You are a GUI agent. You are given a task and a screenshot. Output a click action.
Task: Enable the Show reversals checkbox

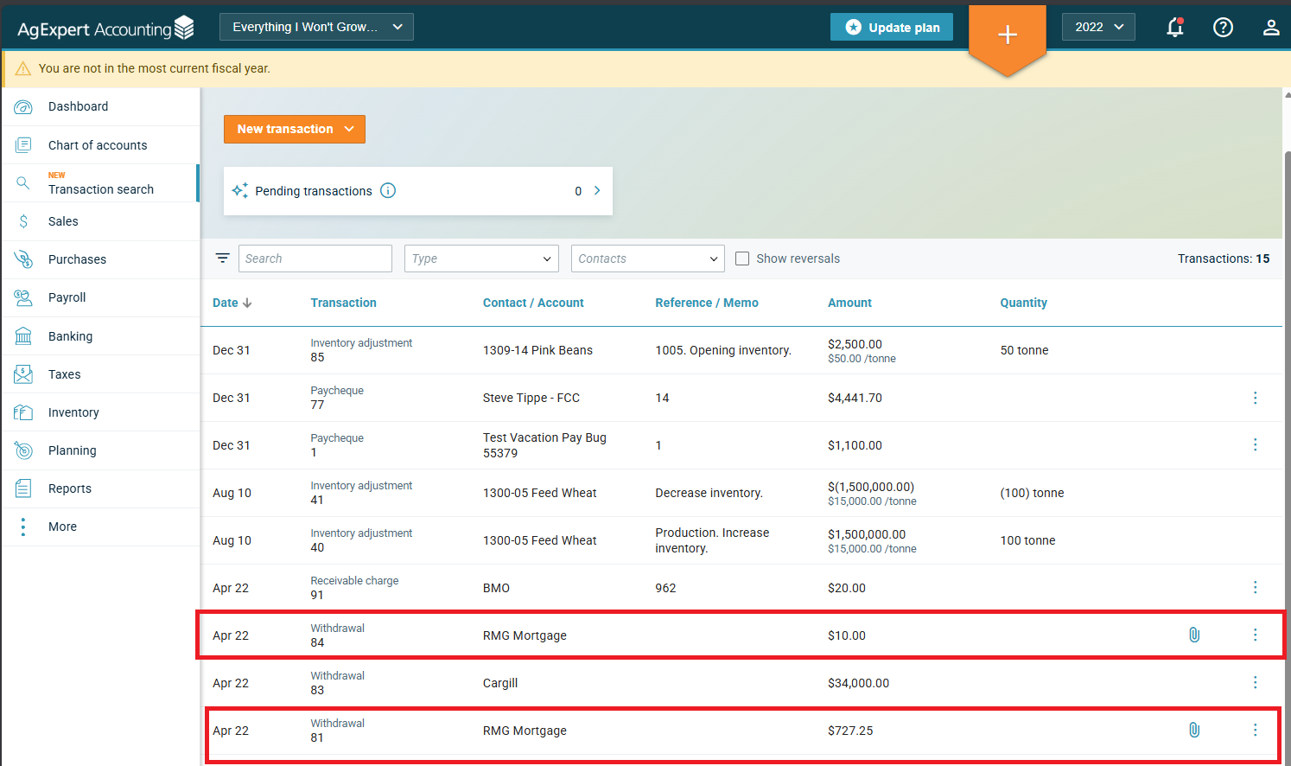pyautogui.click(x=742, y=259)
